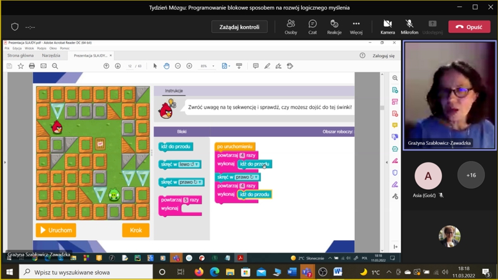Open Okno menu in Acrobat Reader
This screenshot has width=498, height=280.
pyautogui.click(x=53, y=49)
